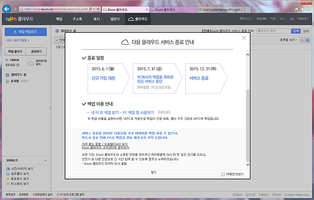Click 닫기 at the dialog bottom
Image resolution: width=314 pixels, height=200 pixels.
pyautogui.click(x=154, y=172)
